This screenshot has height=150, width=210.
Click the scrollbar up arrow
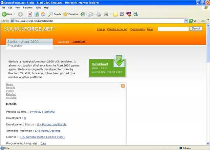coord(208,25)
